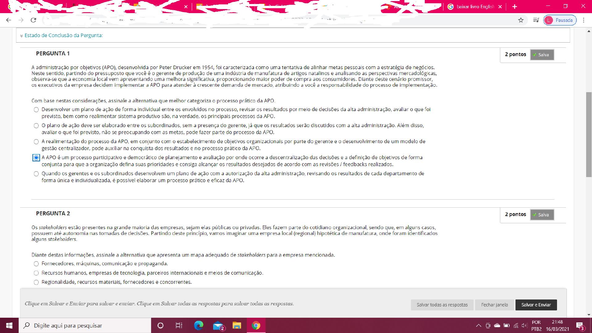Switch to Chrome on taskbar
The width and height of the screenshot is (592, 333).
pos(256,325)
